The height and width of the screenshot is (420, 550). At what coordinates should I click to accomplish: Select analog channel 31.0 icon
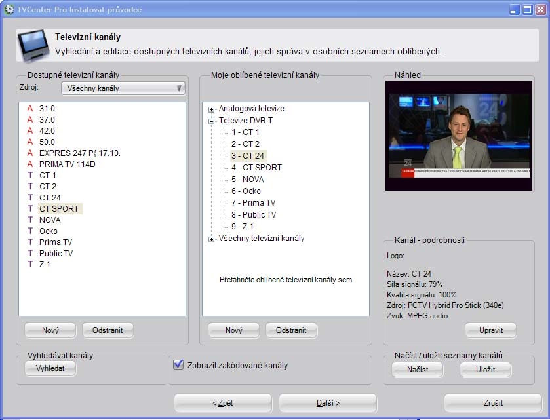pyautogui.click(x=30, y=108)
